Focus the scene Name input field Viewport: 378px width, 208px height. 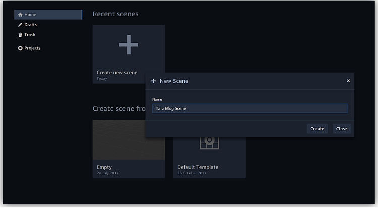pos(250,108)
